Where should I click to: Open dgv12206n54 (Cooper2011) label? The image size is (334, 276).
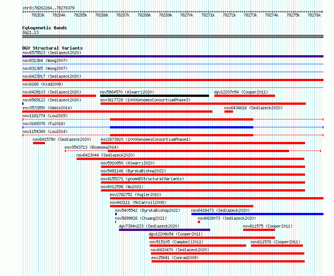tap(176, 234)
